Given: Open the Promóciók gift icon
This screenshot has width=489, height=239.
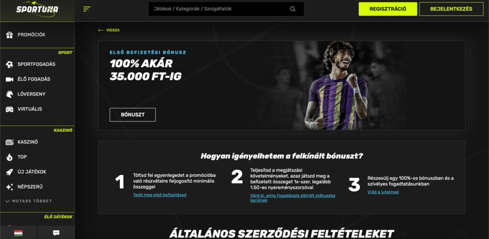Looking at the screenshot, I should (10, 35).
